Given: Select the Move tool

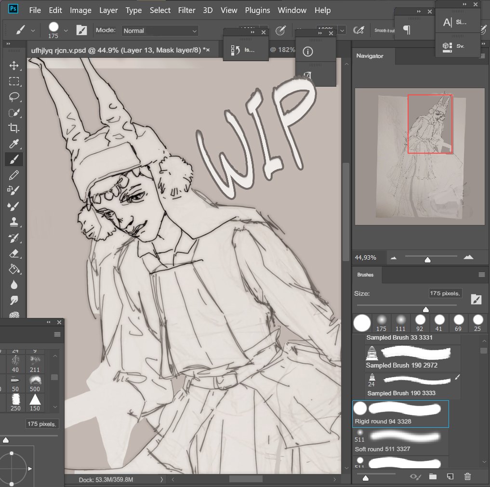Looking at the screenshot, I should 14,66.
